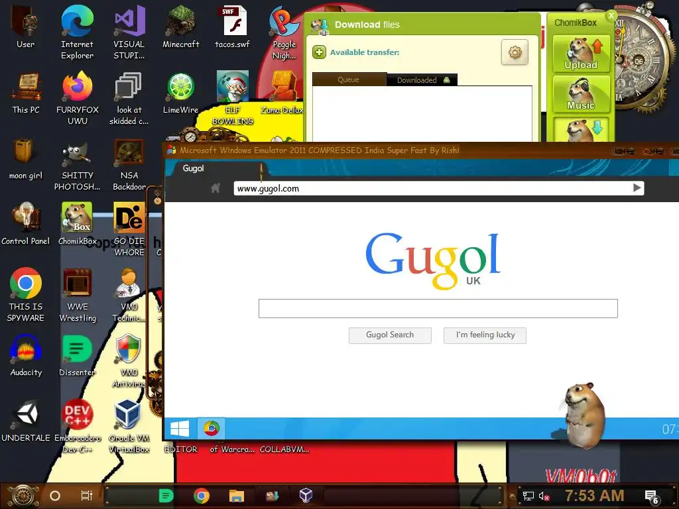Open Task View on the taskbar

pyautogui.click(x=87, y=496)
